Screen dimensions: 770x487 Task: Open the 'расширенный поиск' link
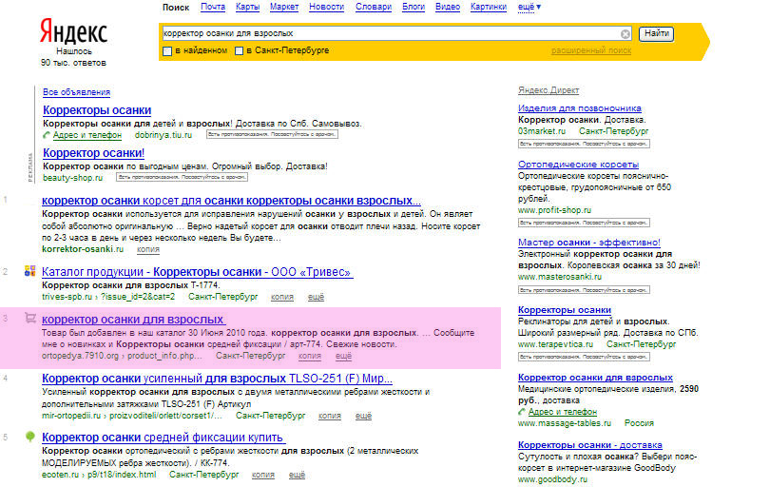pos(591,50)
